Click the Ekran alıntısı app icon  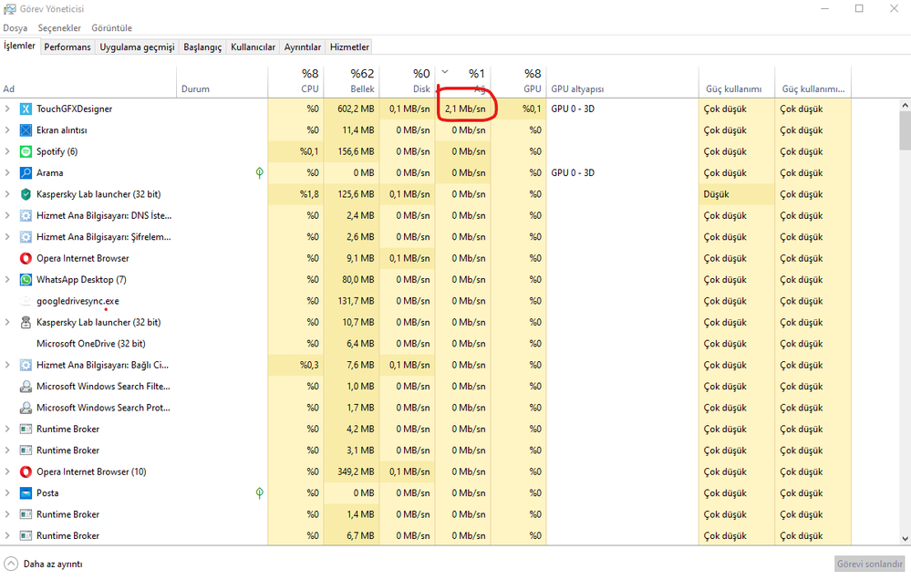coord(26,130)
